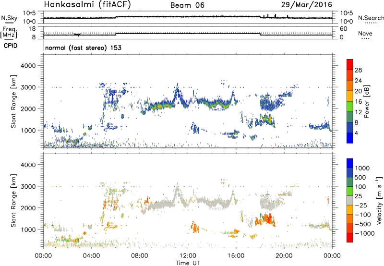Click the grey -25 to 25 velocity segment
384x266 pixels.
[350, 200]
